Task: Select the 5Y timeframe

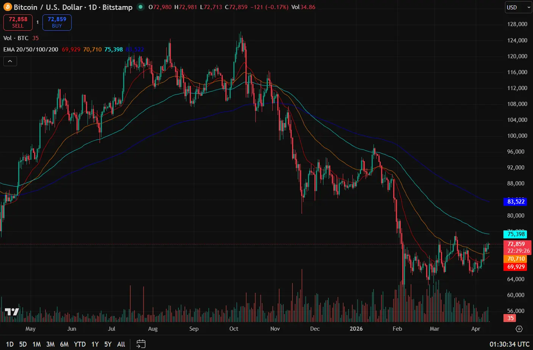Action: (x=108, y=344)
